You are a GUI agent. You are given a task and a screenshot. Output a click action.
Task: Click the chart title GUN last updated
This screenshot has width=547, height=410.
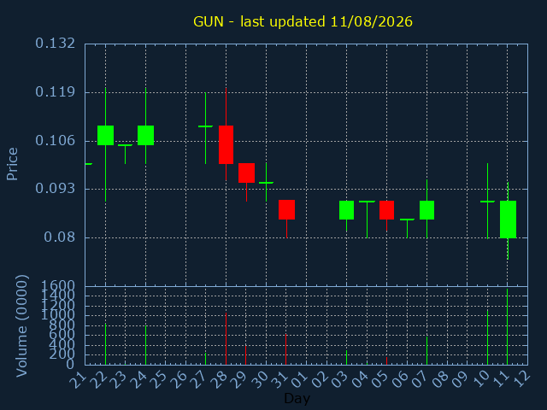pyautogui.click(x=303, y=21)
